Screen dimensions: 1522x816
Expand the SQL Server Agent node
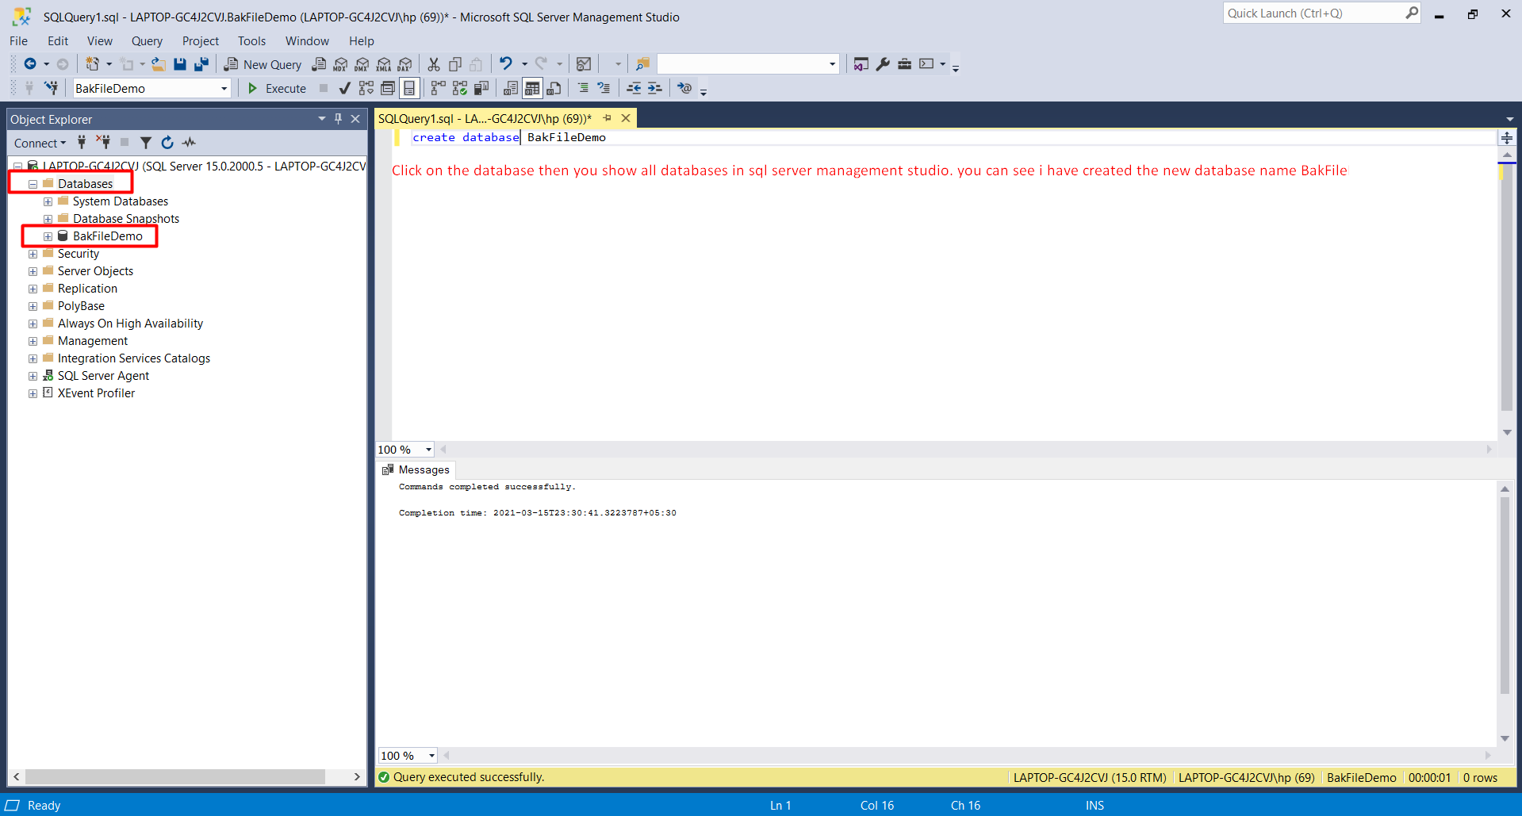coord(33,376)
